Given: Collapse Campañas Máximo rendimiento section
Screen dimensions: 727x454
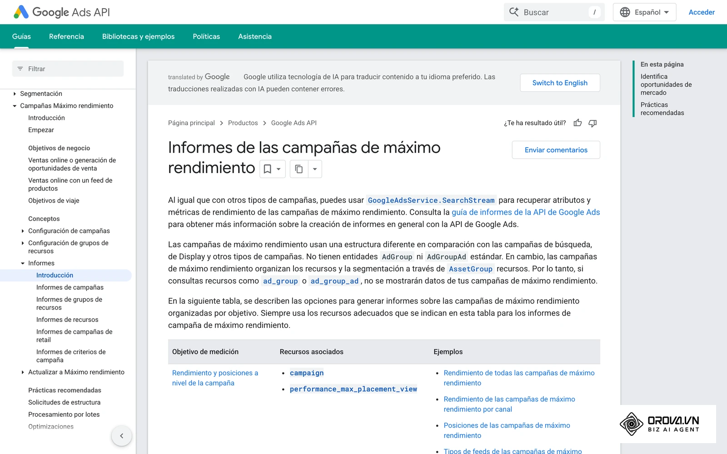Looking at the screenshot, I should [x=15, y=106].
